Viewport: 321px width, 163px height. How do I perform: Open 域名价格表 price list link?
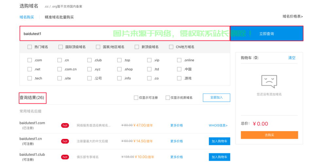pos(293,16)
